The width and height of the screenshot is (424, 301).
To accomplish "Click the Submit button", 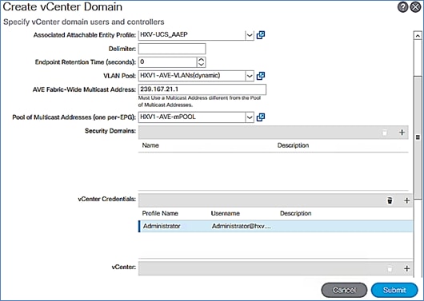I will (394, 290).
